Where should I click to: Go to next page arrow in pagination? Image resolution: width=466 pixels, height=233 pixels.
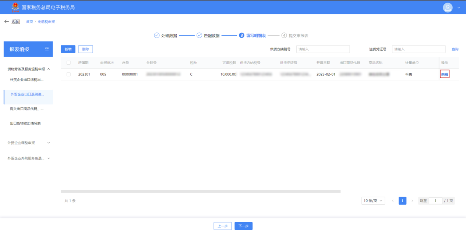pyautogui.click(x=412, y=201)
